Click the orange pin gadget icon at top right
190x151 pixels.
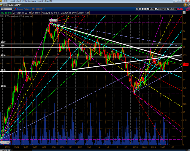click(185, 5)
